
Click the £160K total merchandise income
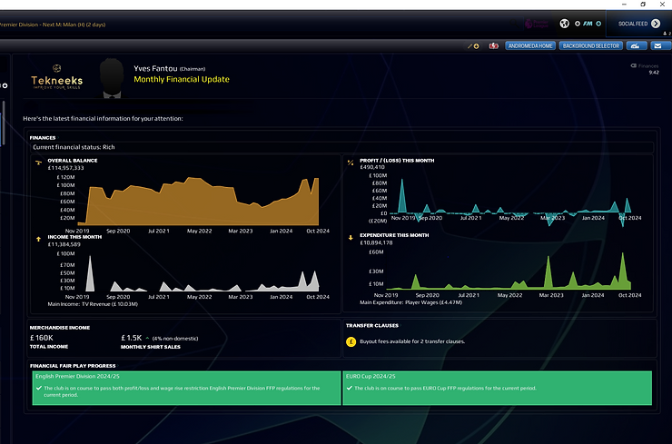click(x=41, y=338)
